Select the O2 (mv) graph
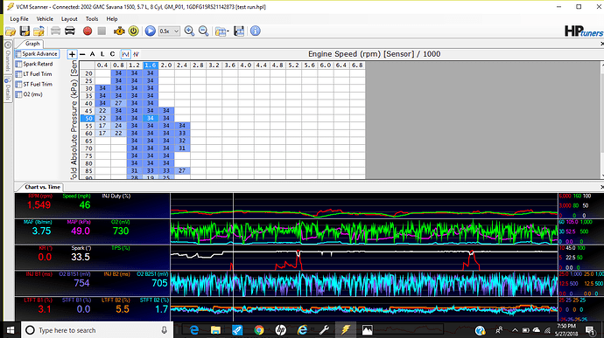The width and height of the screenshot is (604, 338). 29,94
